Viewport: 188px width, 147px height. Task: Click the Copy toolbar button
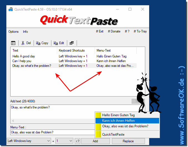coord(42,43)
